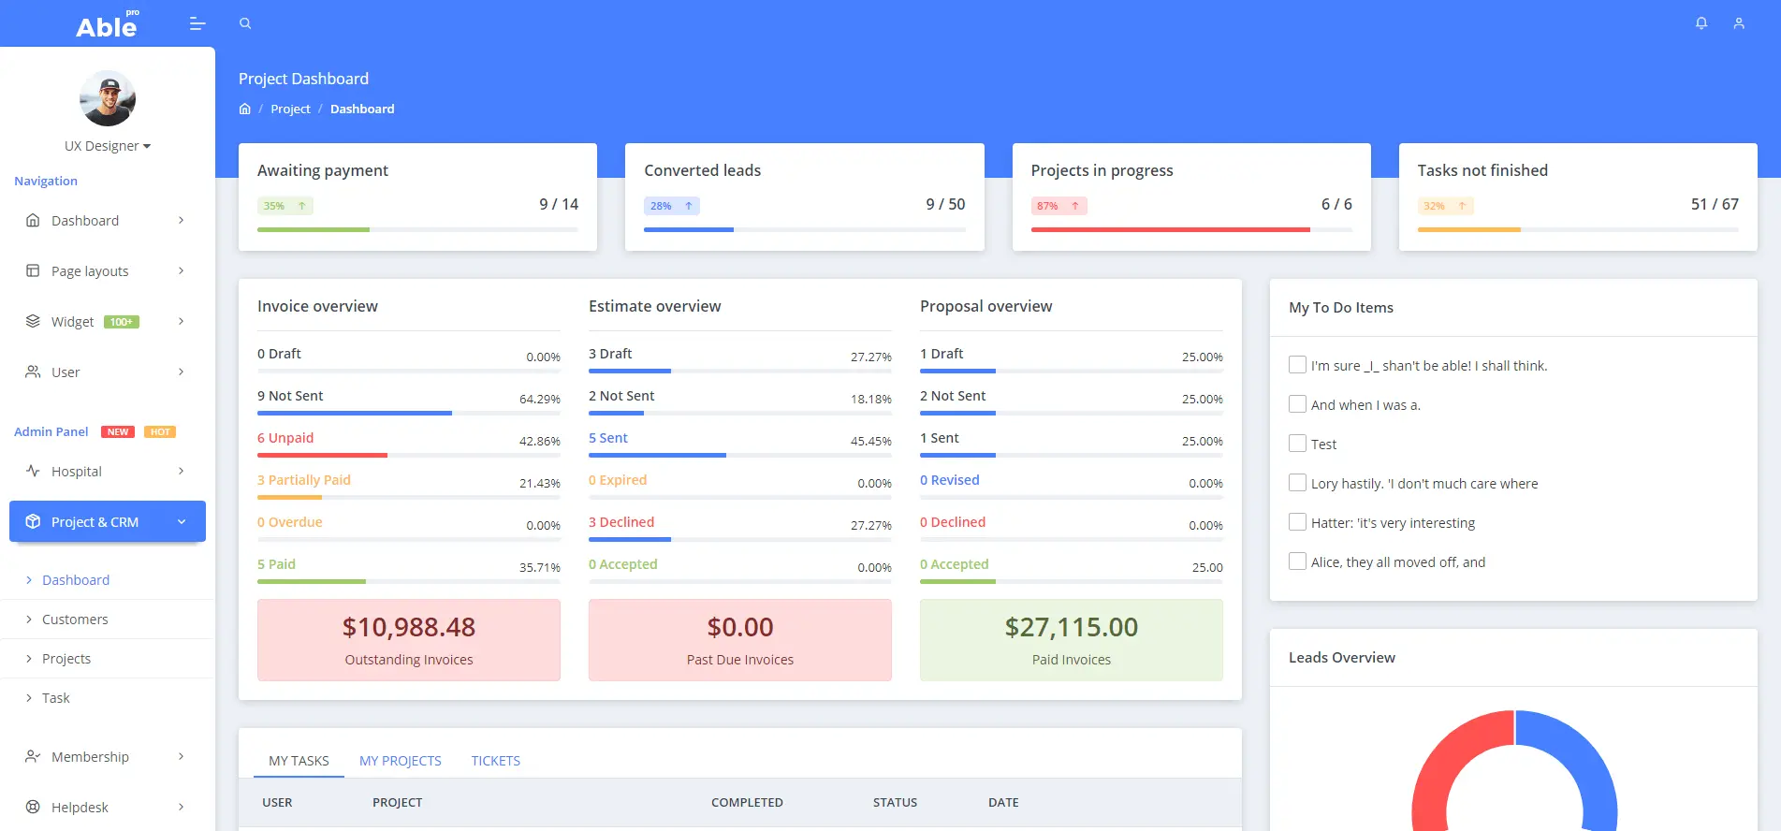Click the "3 Partially Paid" link

[x=304, y=480]
